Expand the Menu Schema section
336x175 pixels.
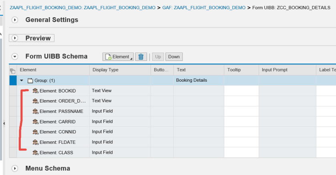pos(15,169)
